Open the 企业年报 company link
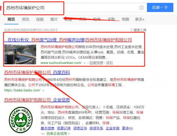The height and width of the screenshot is (136, 177). coord(113,128)
